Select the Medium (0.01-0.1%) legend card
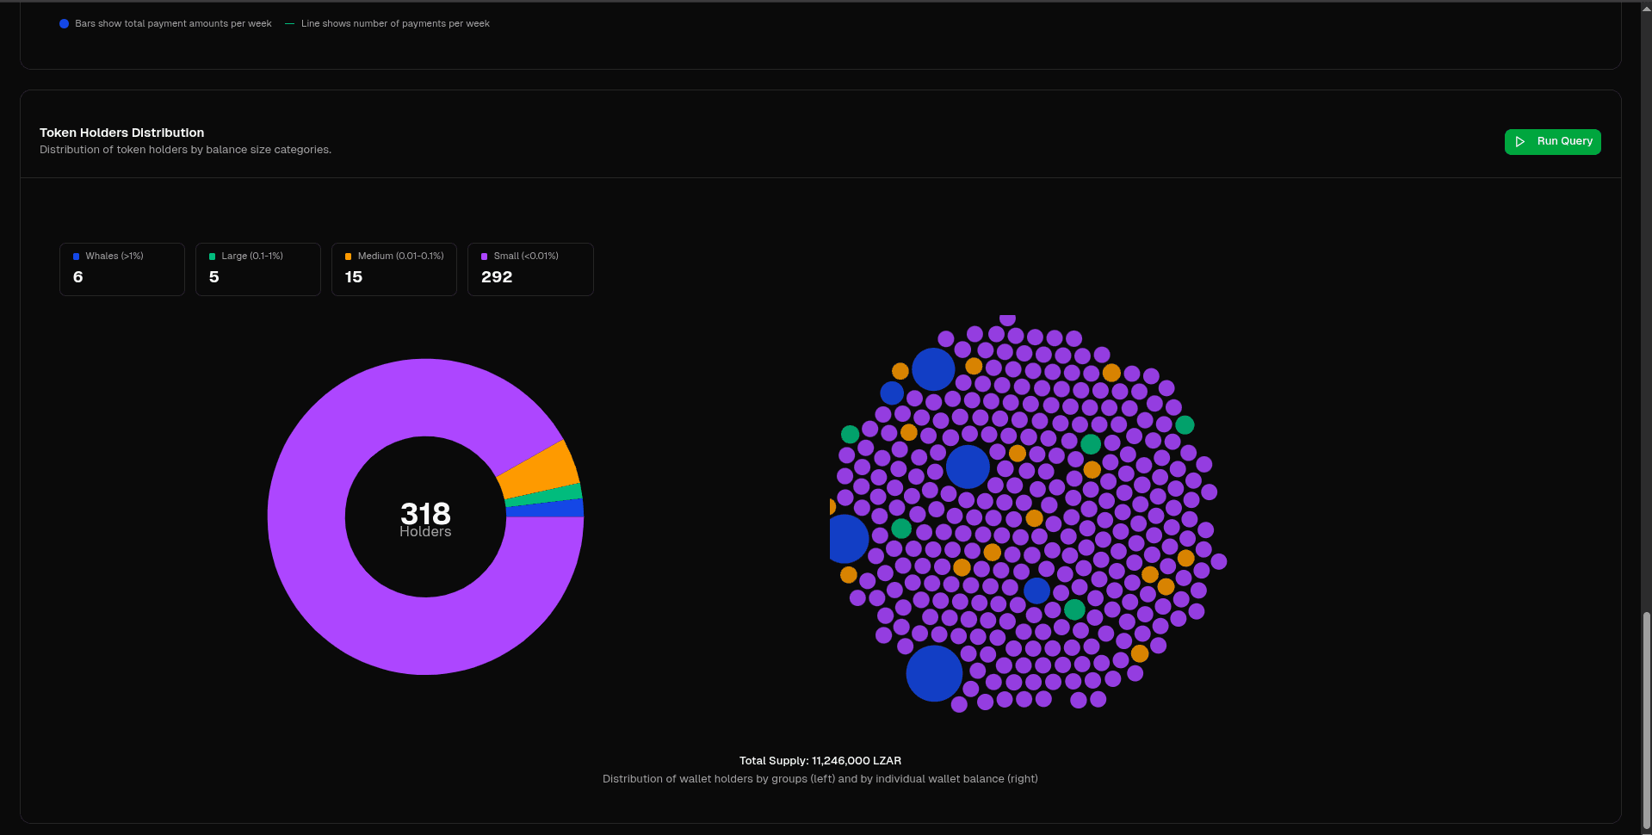 pyautogui.click(x=394, y=269)
